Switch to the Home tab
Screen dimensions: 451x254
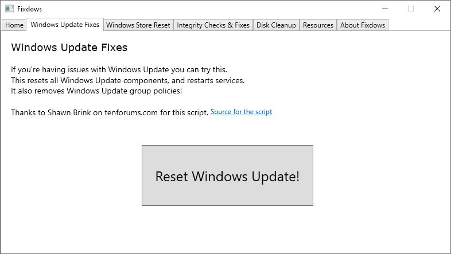tap(14, 25)
